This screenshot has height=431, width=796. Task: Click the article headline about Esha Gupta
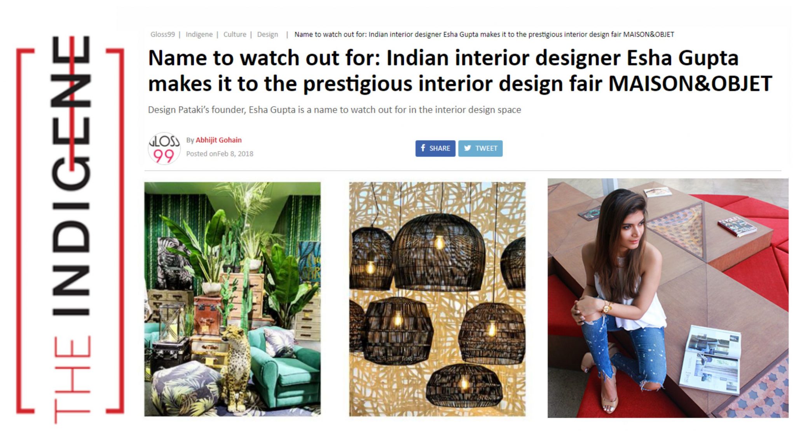click(460, 71)
